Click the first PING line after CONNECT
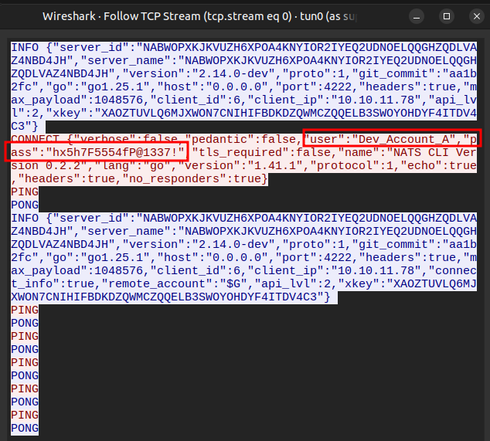The image size is (490, 441). 24,192
